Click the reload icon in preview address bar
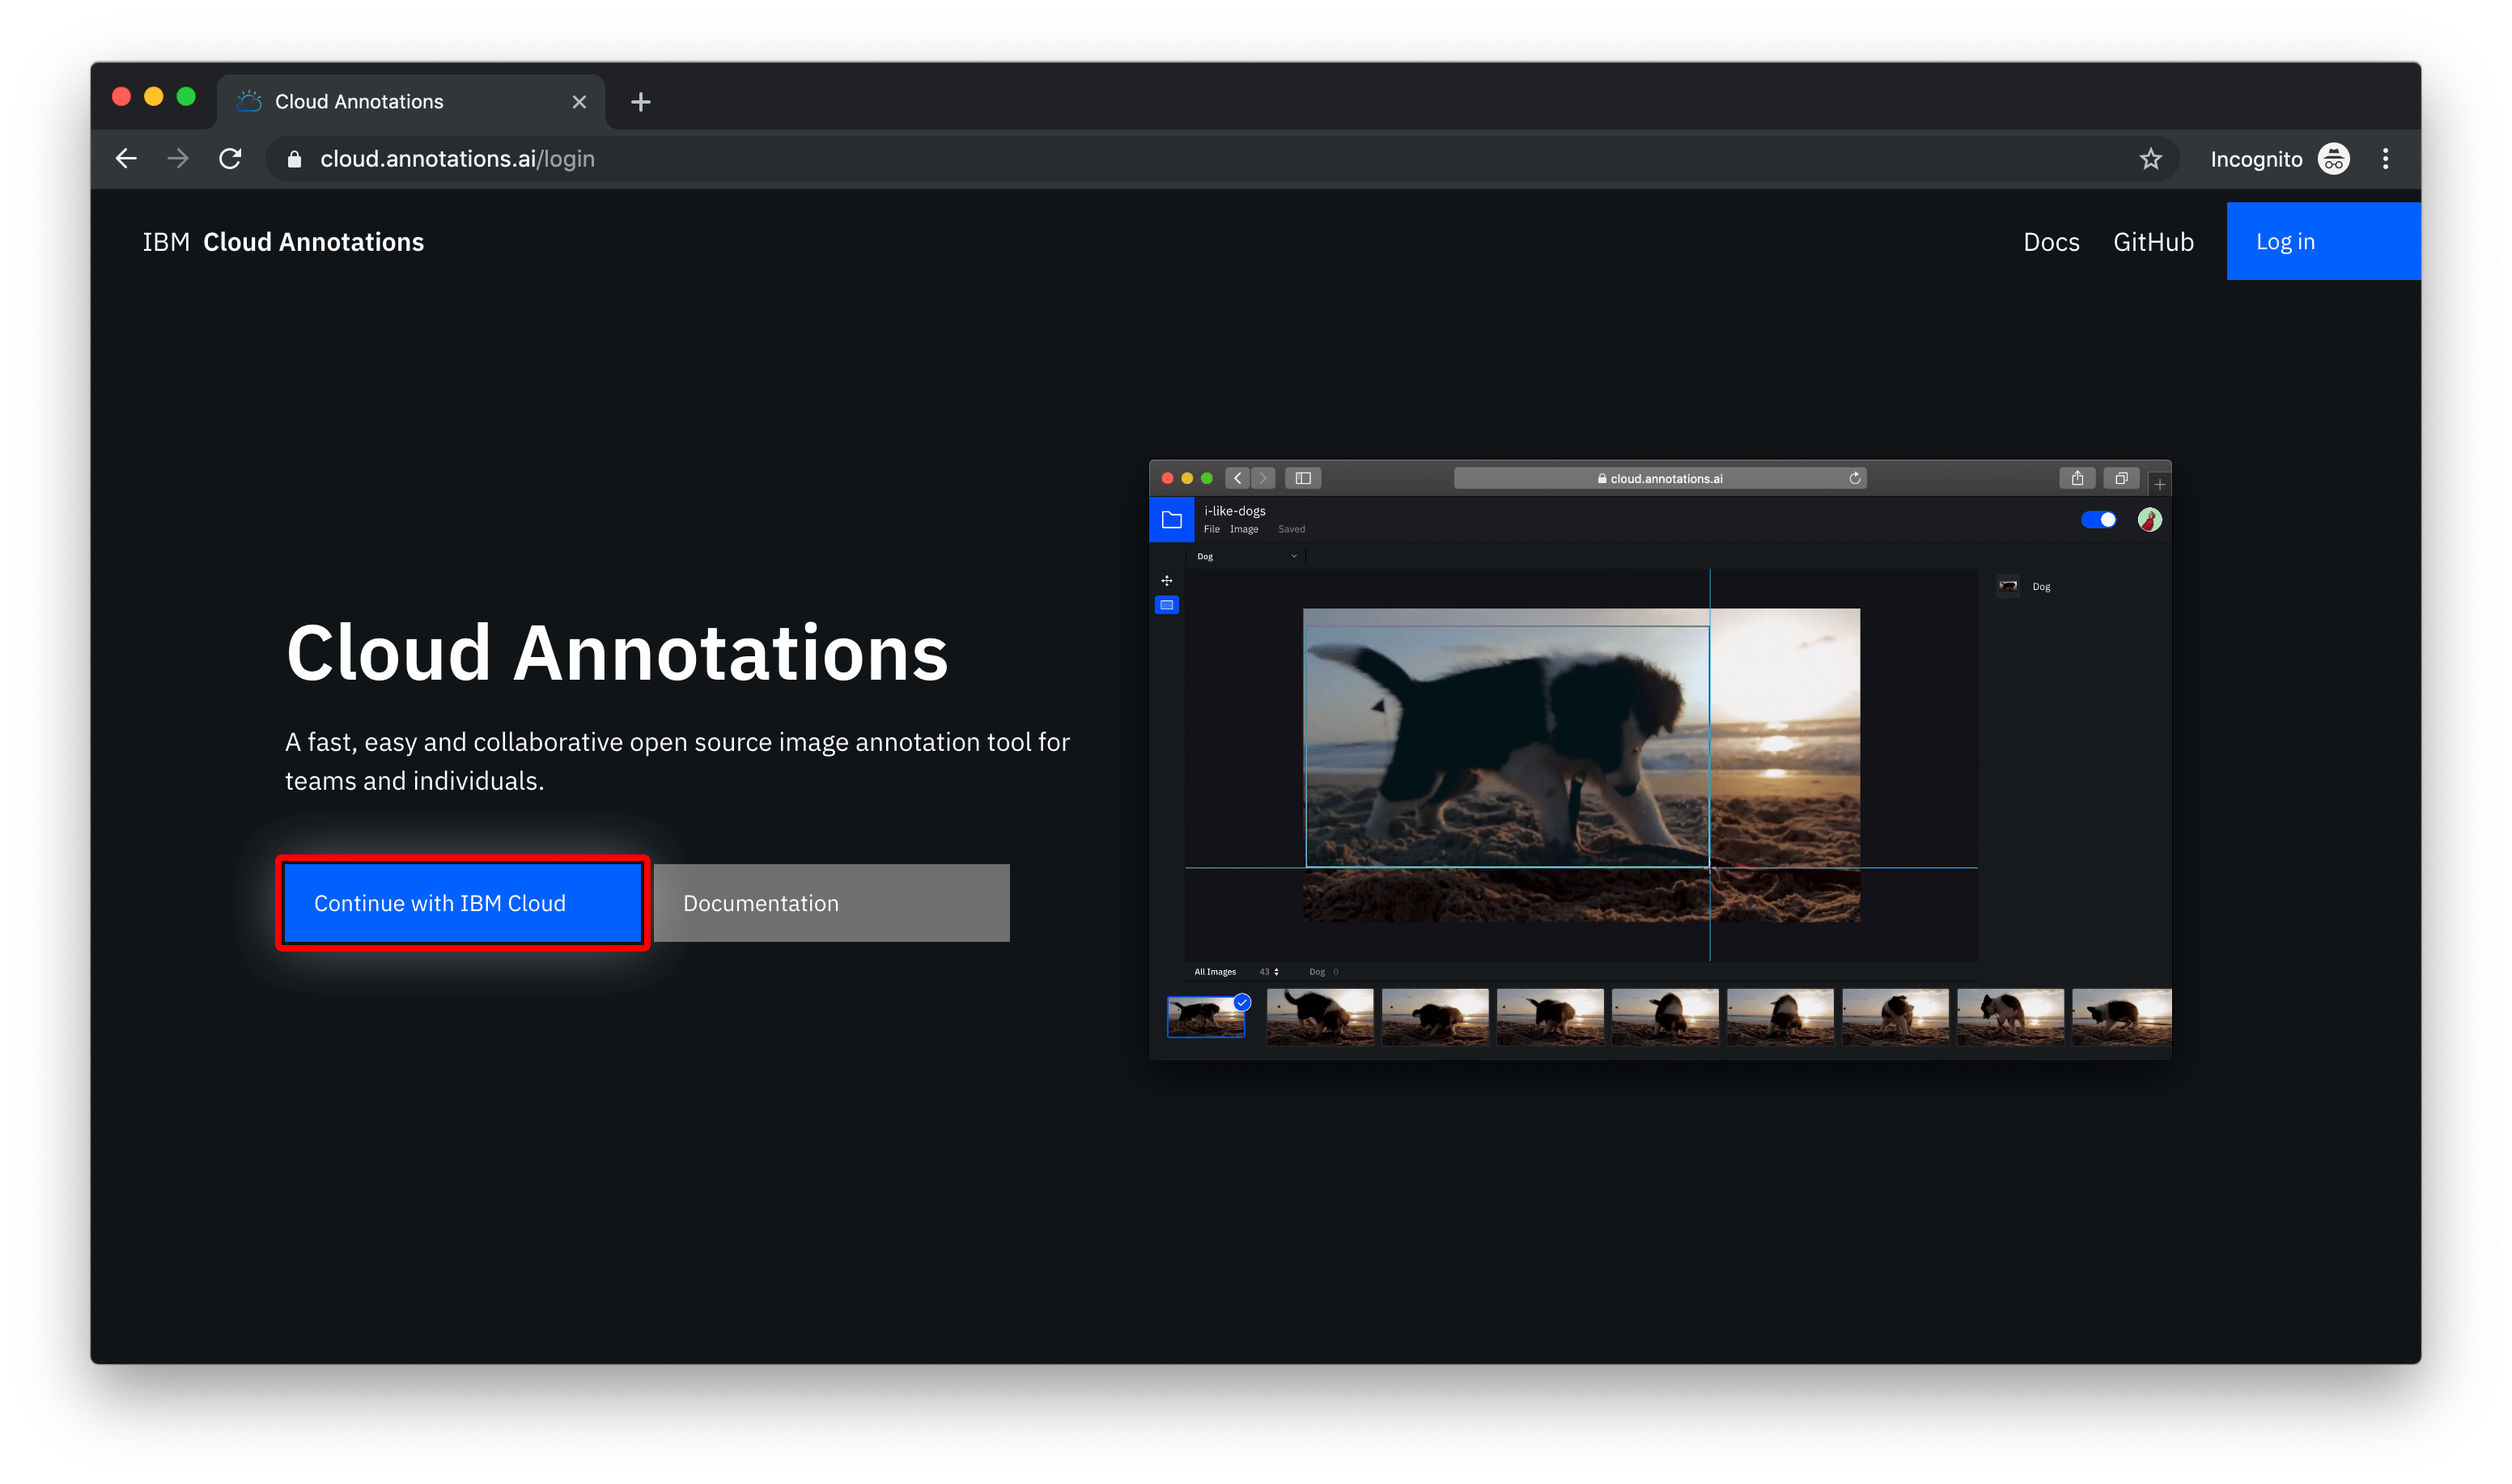The height and width of the screenshot is (1484, 2512). [x=1855, y=479]
